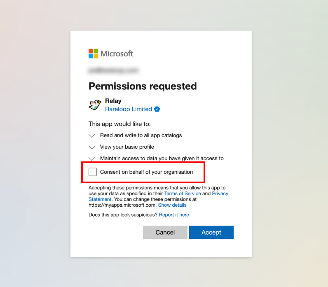Expand the Maintain access permission chevron
Viewport: 328px width, 287px height.
point(92,159)
